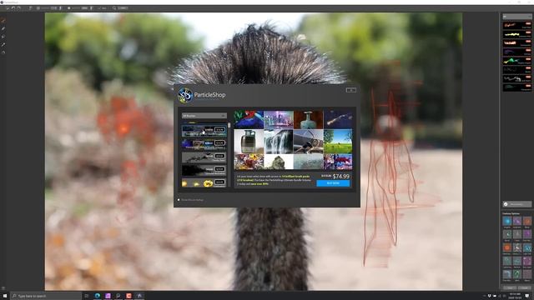Select the faint purple stroke brush preset

pos(517,52)
